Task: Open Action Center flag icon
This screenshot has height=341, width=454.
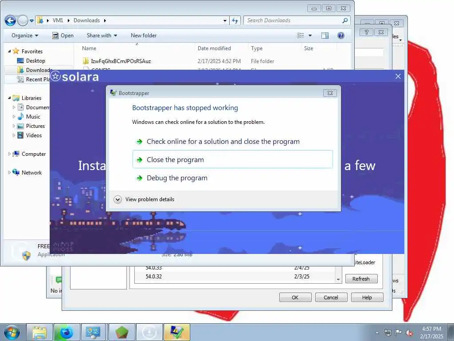Action: click(x=399, y=333)
